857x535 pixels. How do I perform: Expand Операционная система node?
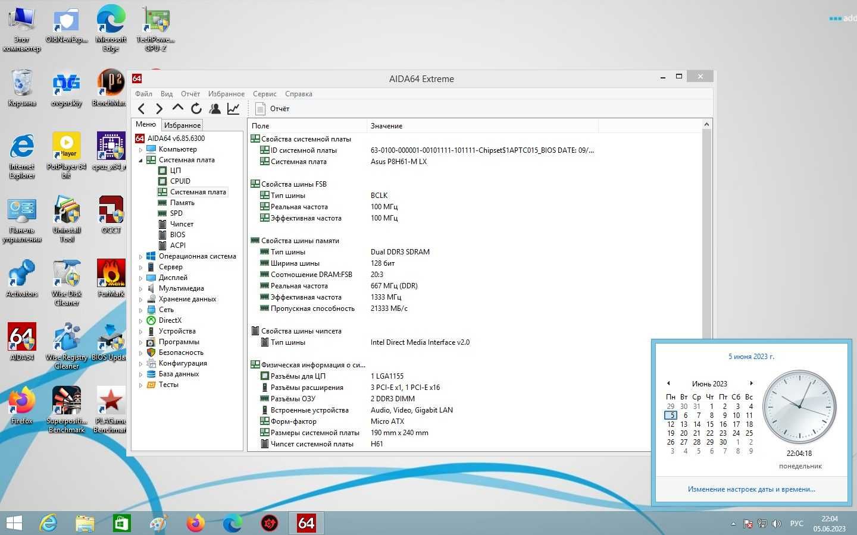pyautogui.click(x=141, y=257)
